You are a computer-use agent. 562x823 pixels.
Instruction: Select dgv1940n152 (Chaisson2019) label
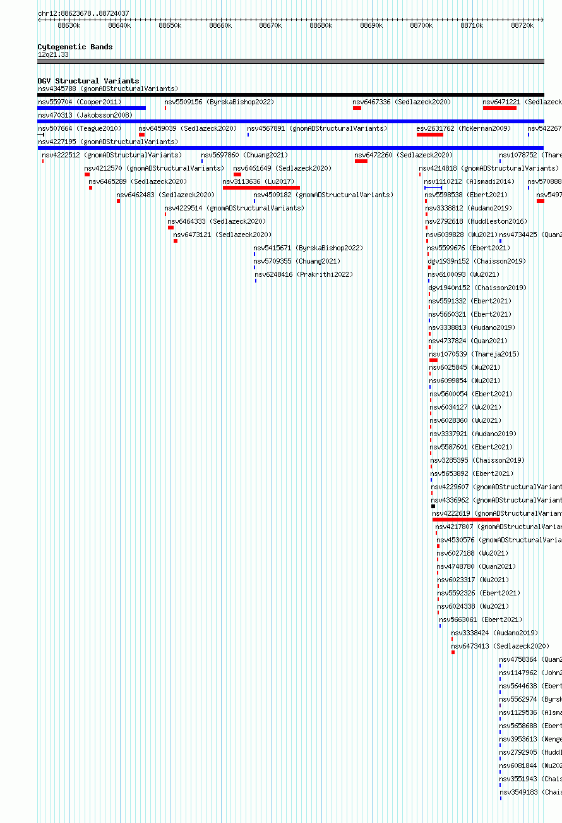point(477,288)
